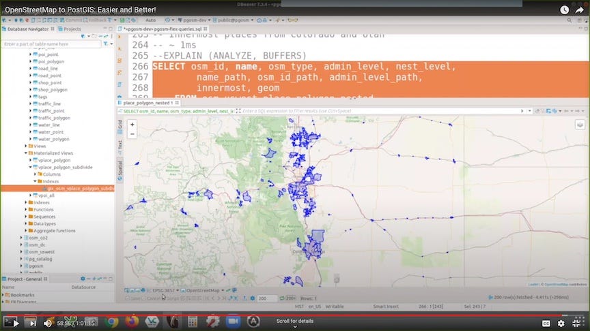Open Project panel configure gear icon
Viewport: 590px width, 331px height.
(x=83, y=279)
